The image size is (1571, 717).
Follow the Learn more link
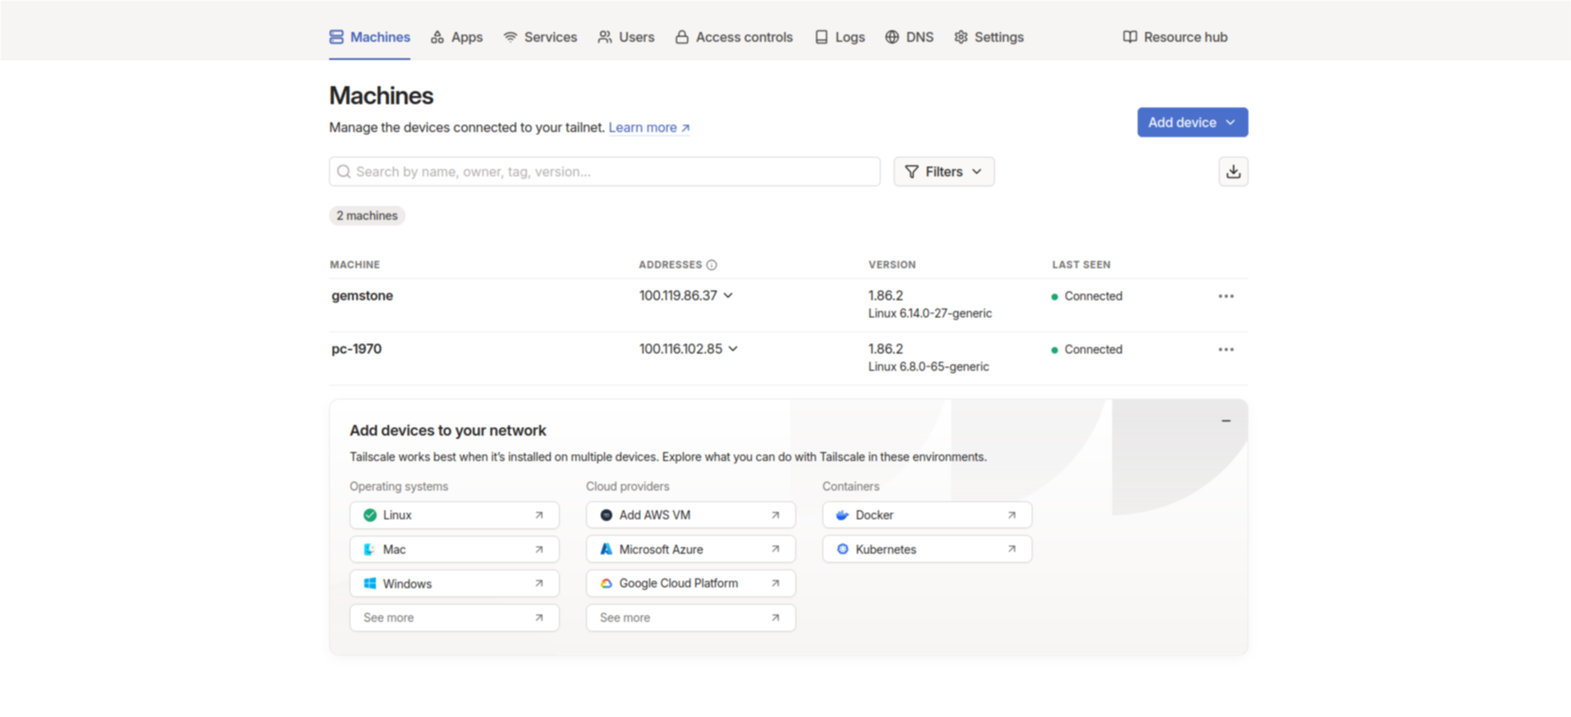click(x=649, y=127)
